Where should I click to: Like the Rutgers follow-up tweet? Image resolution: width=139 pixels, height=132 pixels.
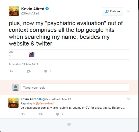(58, 114)
